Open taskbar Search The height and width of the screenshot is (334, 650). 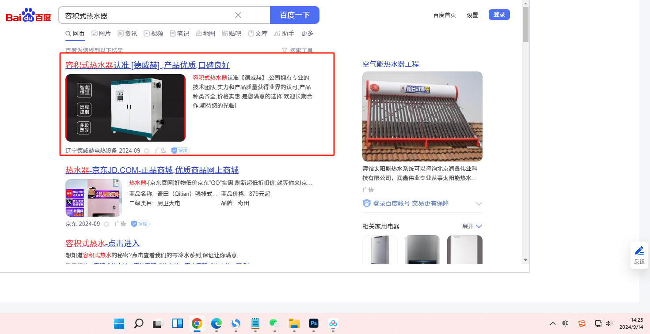point(139,323)
